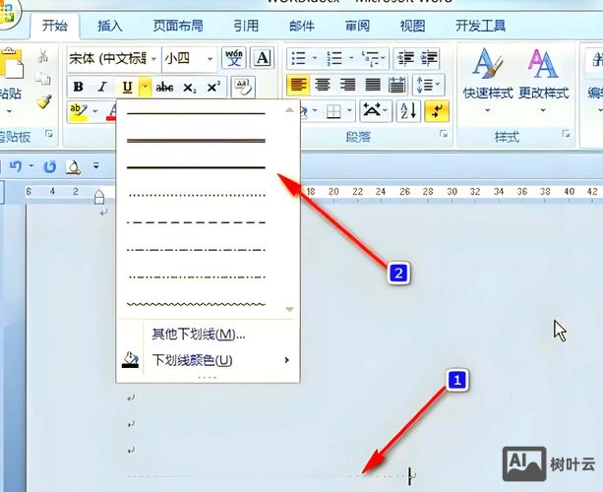Click the distributed alignment icon
The height and width of the screenshot is (492, 603).
(396, 85)
